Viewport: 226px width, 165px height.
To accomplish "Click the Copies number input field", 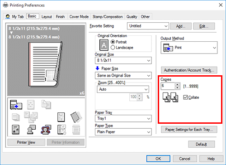I will pos(168,86).
